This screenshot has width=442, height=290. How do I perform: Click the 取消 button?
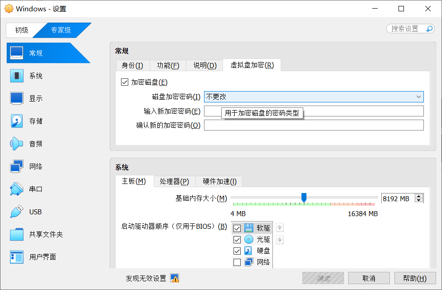(x=369, y=278)
